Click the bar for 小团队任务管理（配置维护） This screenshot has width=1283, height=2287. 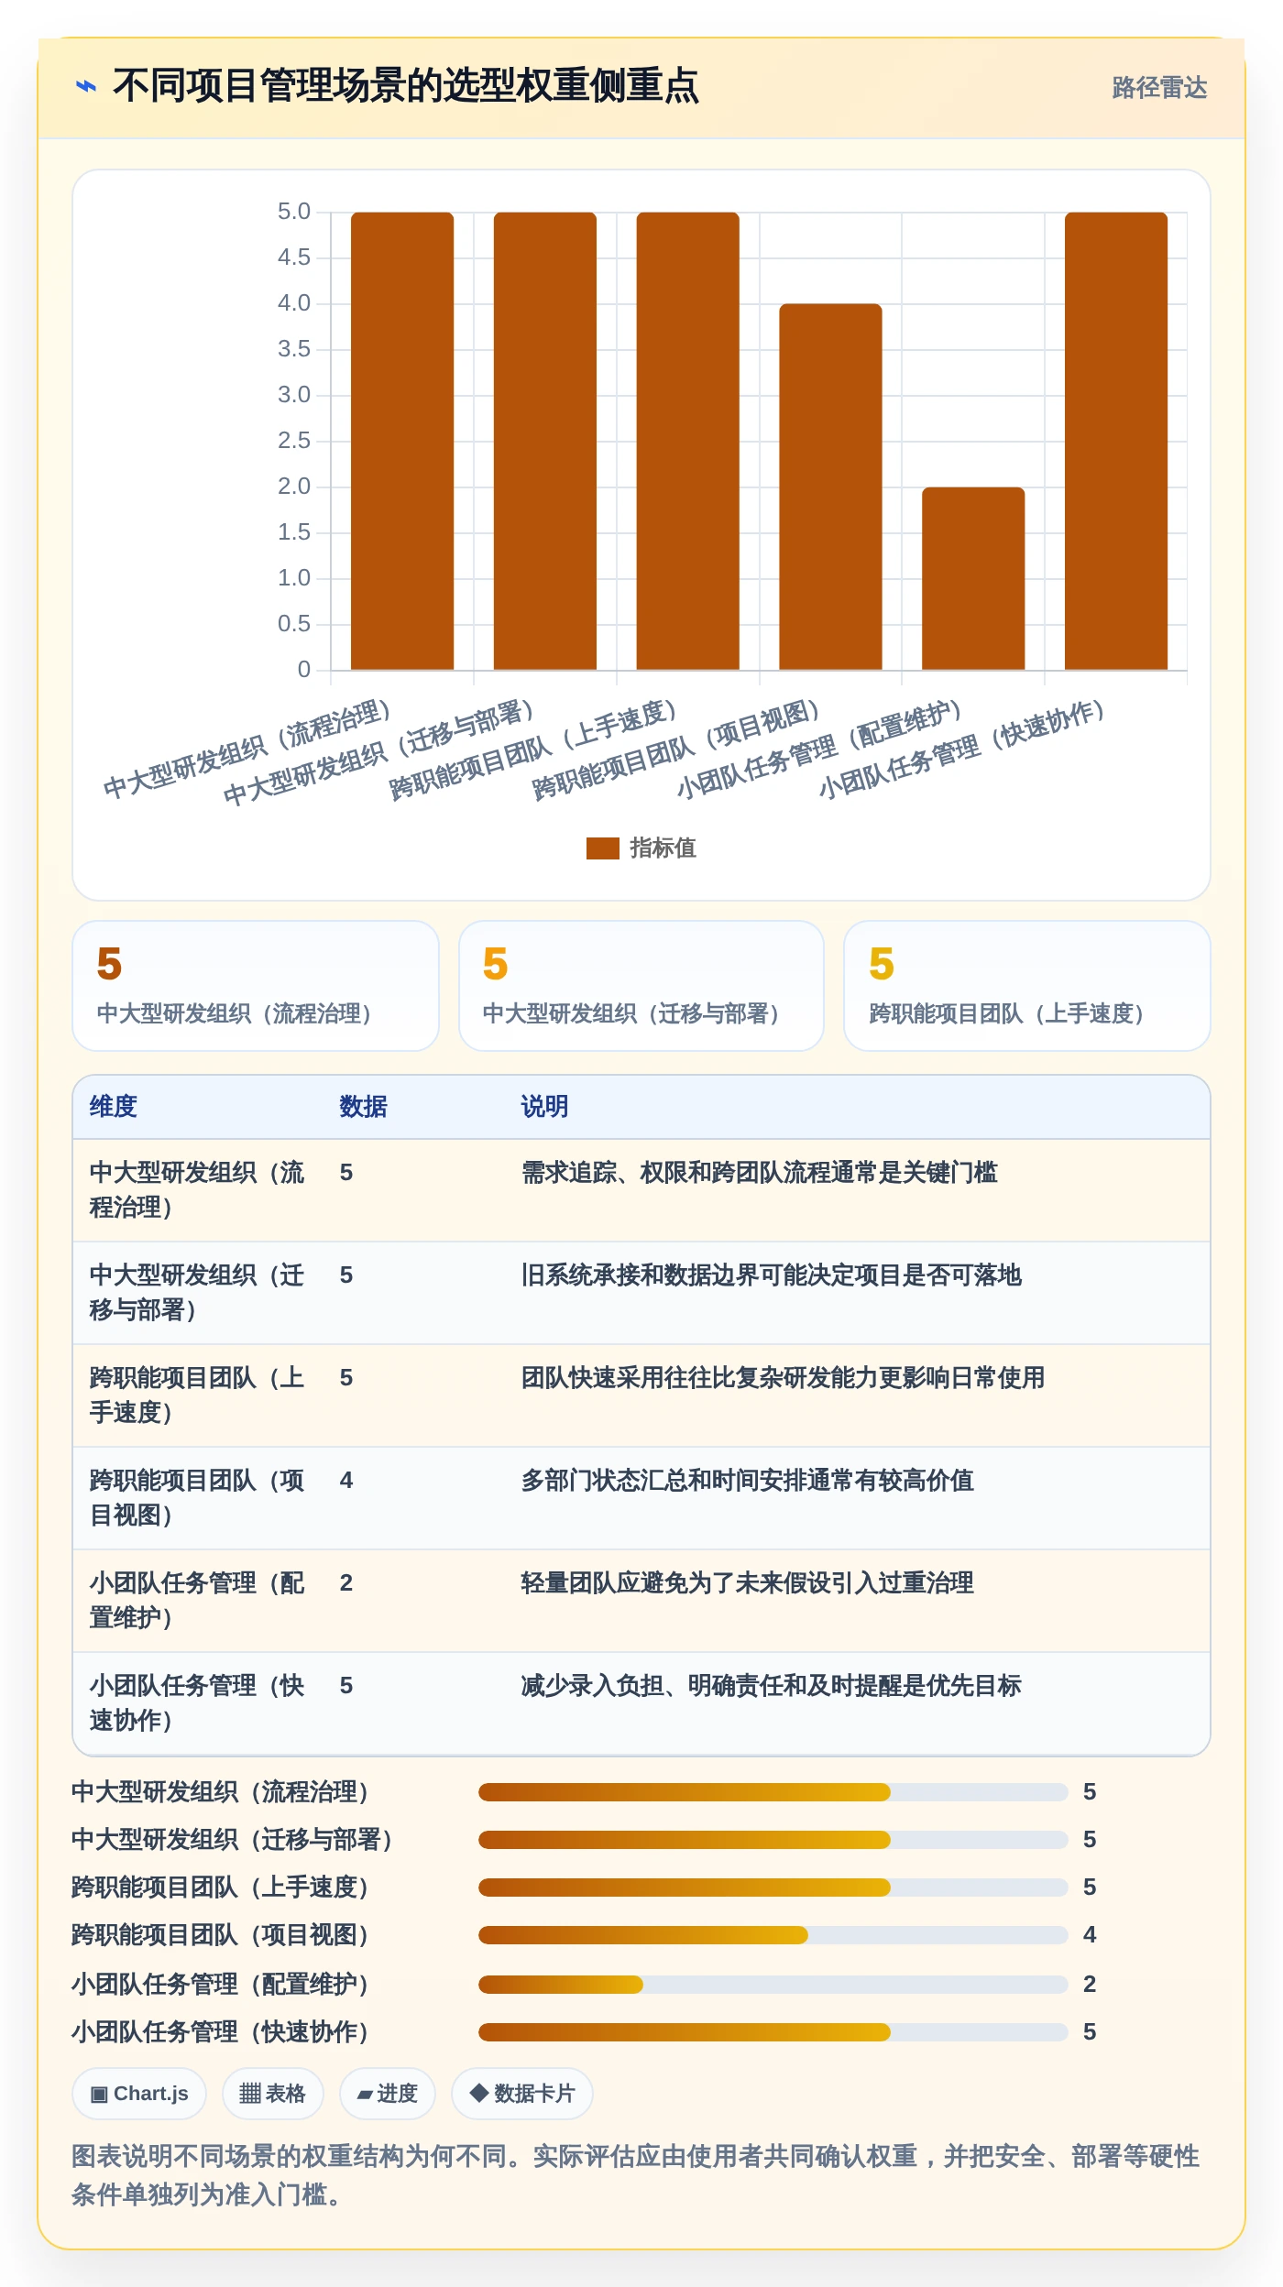click(973, 578)
